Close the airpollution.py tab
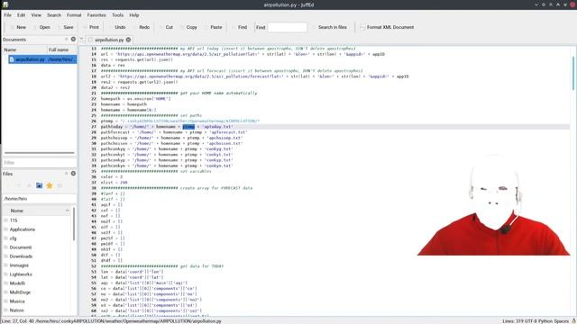 tap(128, 40)
